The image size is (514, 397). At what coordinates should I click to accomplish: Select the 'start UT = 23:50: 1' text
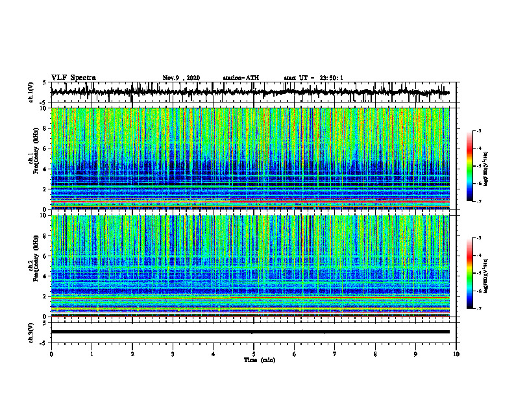[x=313, y=78]
